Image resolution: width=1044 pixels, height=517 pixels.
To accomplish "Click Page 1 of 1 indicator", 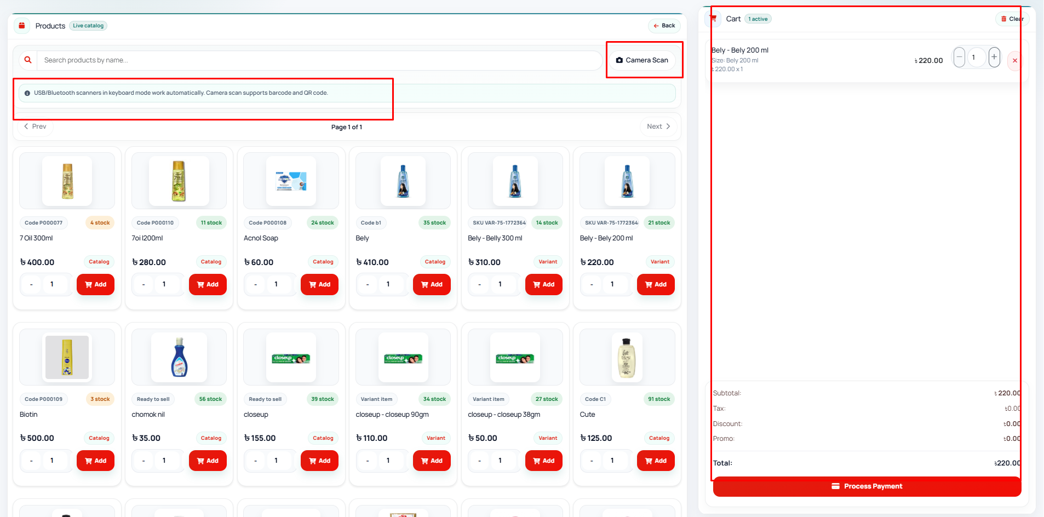I will pos(347,127).
